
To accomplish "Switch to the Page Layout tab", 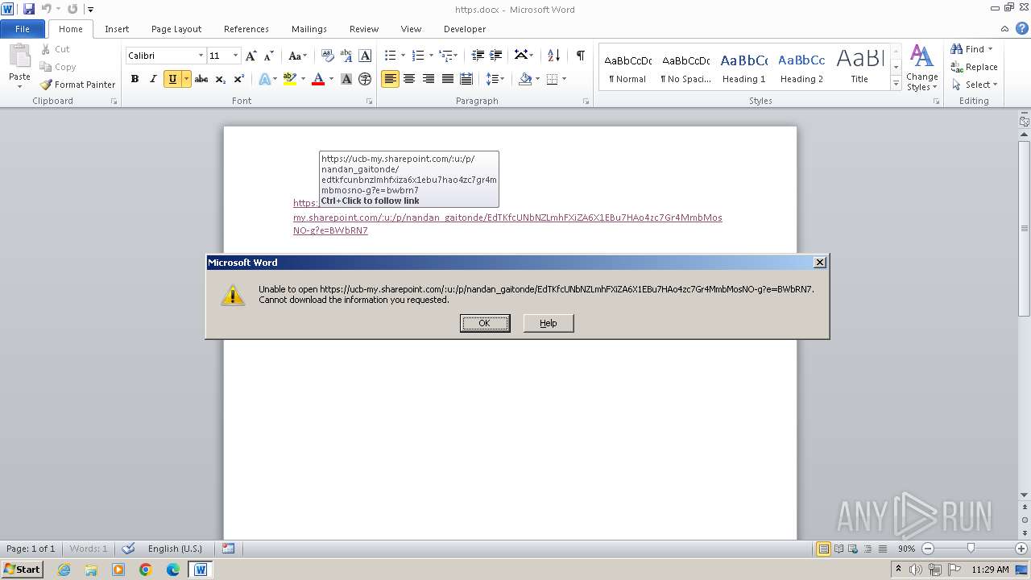I will click(176, 29).
